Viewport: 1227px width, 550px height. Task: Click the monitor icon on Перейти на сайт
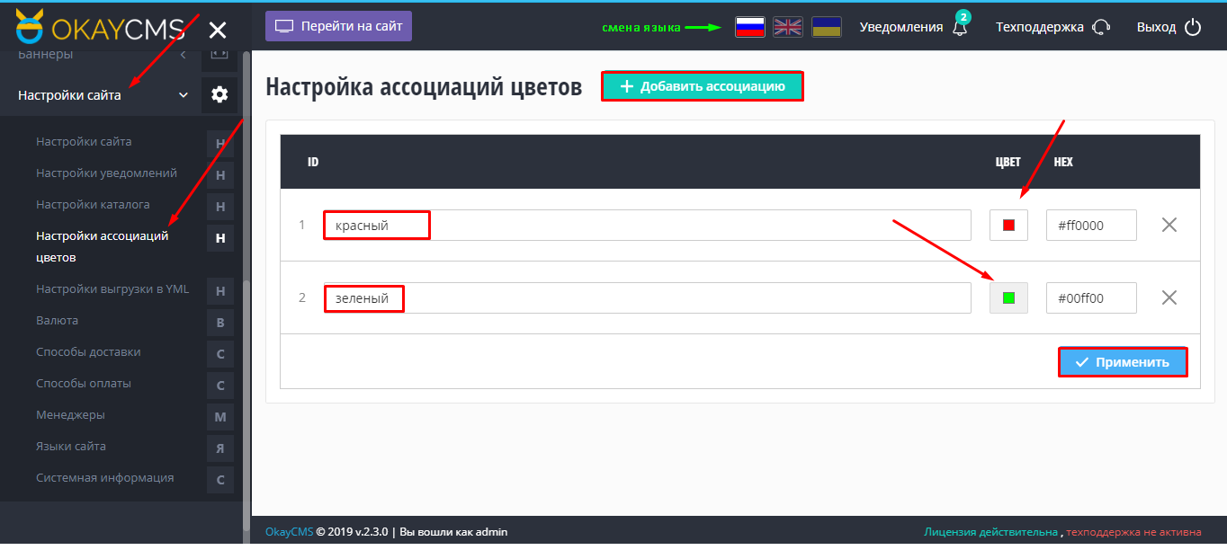tap(282, 26)
